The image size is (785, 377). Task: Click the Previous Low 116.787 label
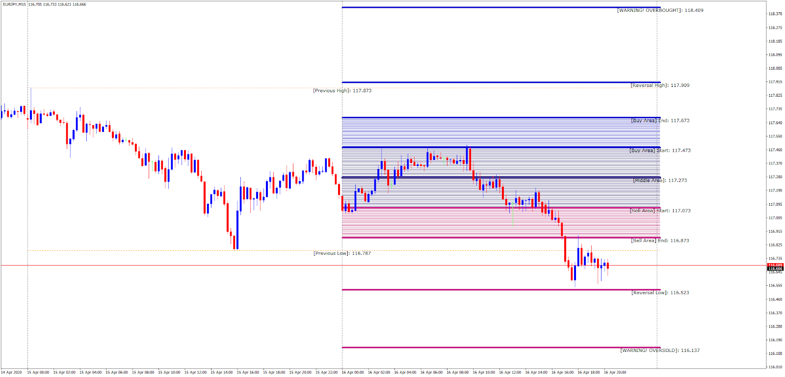click(x=342, y=254)
